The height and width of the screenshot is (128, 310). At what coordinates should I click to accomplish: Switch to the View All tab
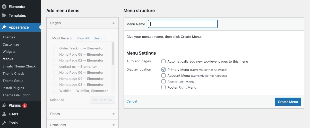(x=83, y=38)
